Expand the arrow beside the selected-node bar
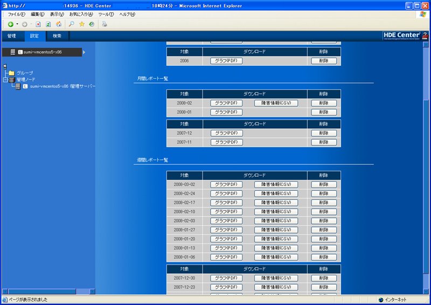This screenshot has height=305, width=431. (84, 52)
